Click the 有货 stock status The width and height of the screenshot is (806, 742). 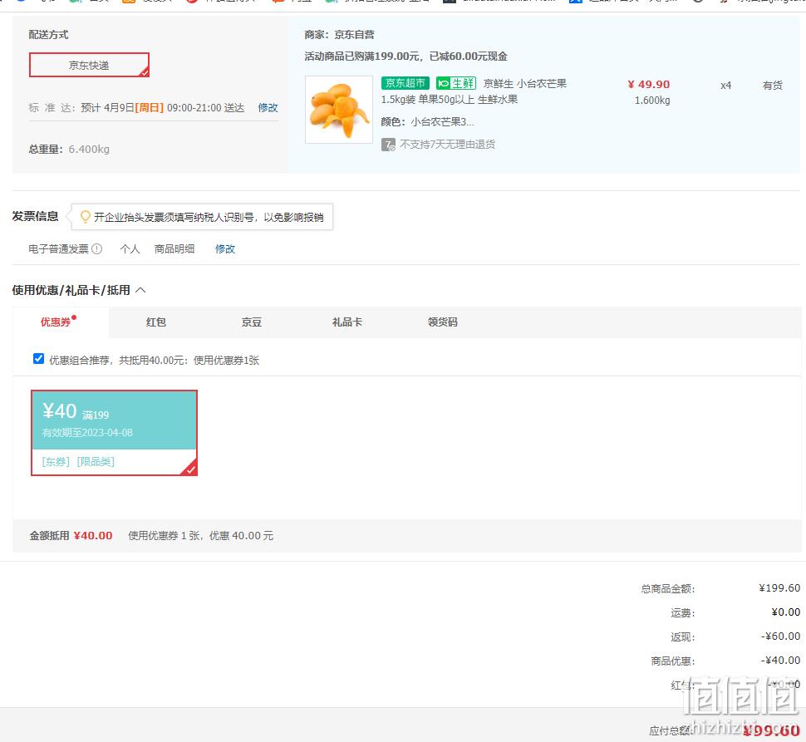[773, 86]
